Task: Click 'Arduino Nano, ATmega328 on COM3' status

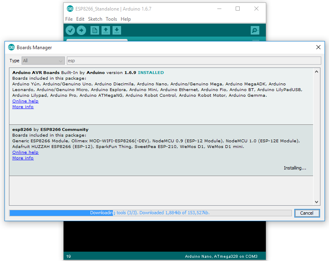Action: (x=221, y=257)
